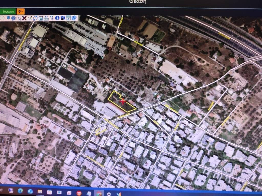The image size is (262, 196).
Task: Click the blue info icon
Action: (x=57, y=18)
